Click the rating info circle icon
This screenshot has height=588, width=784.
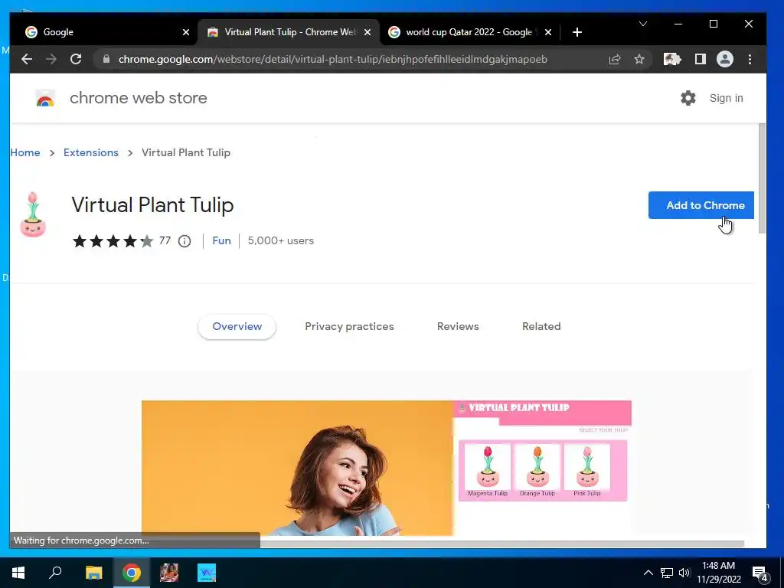pyautogui.click(x=185, y=241)
